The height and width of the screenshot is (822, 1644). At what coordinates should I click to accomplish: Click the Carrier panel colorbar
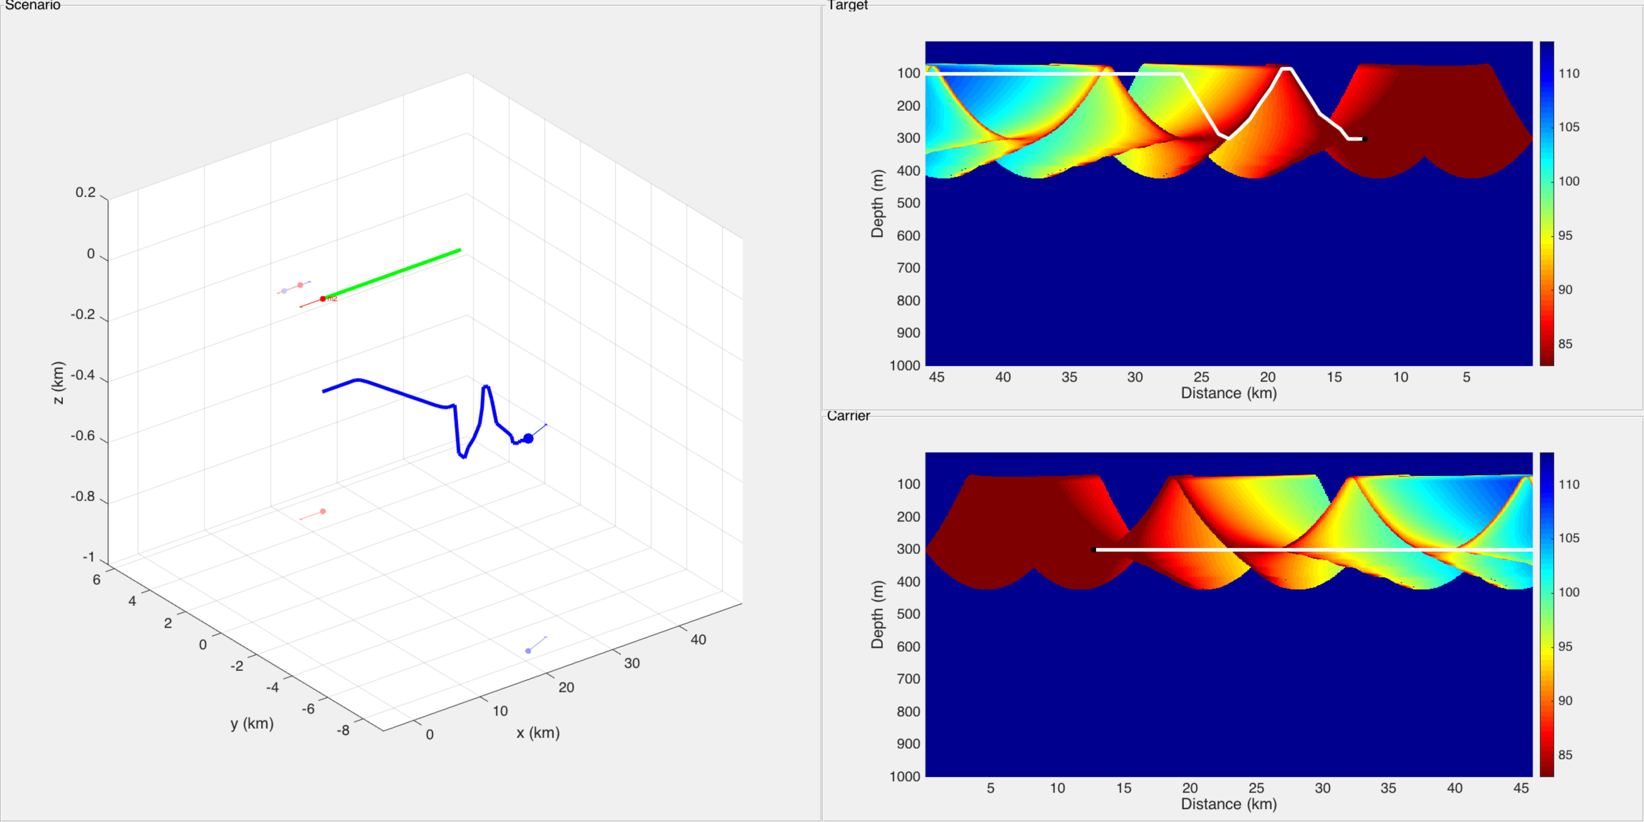click(1547, 614)
